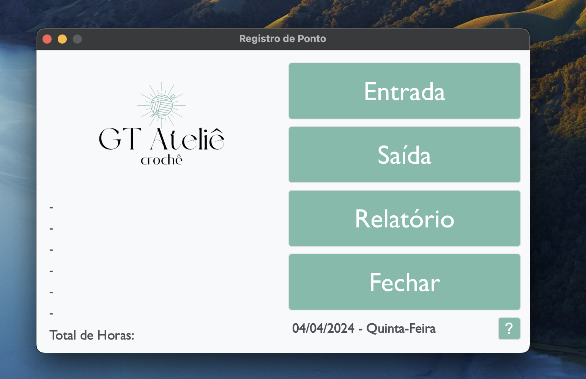Click the Fechar button
The width and height of the screenshot is (586, 379).
pos(404,282)
